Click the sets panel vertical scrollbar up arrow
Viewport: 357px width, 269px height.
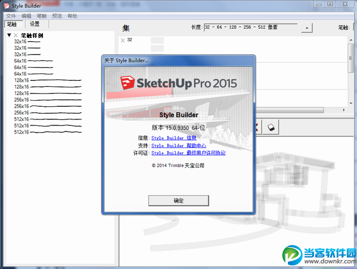(351, 40)
